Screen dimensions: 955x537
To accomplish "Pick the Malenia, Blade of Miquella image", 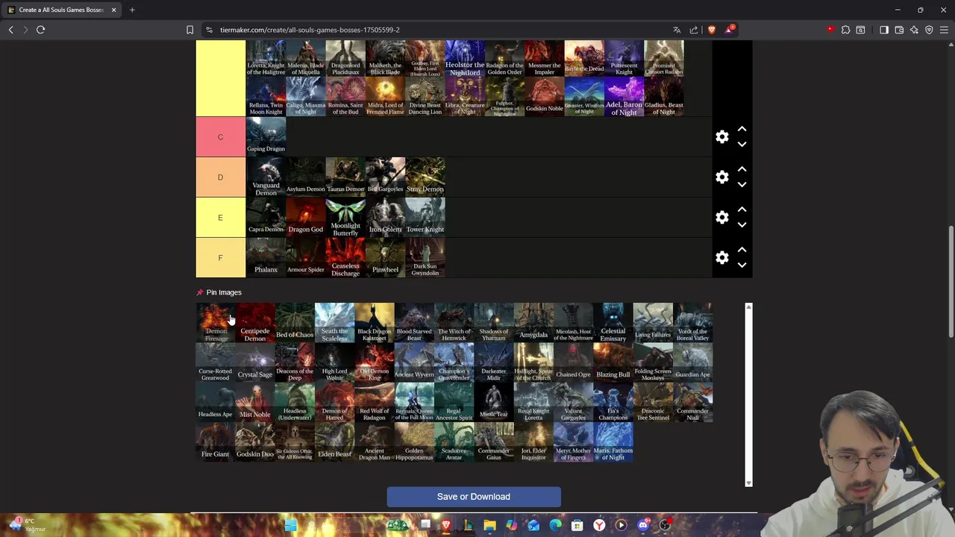I will (306, 58).
